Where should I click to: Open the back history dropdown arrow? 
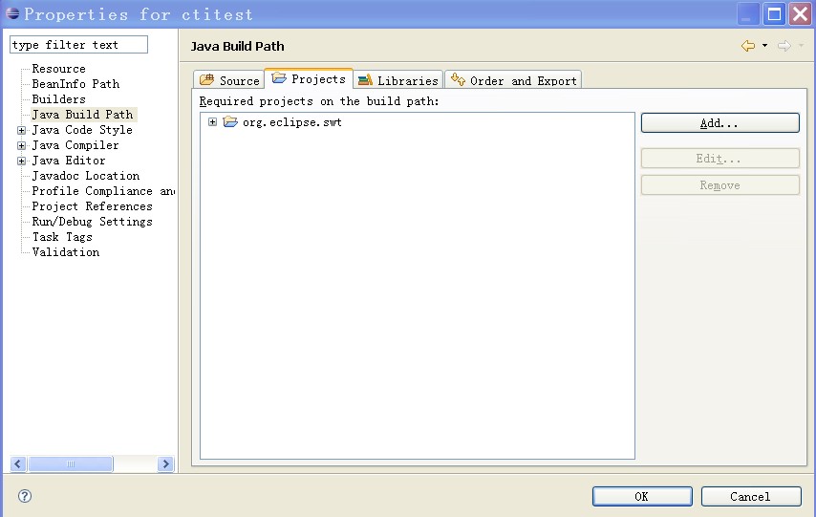click(x=764, y=46)
